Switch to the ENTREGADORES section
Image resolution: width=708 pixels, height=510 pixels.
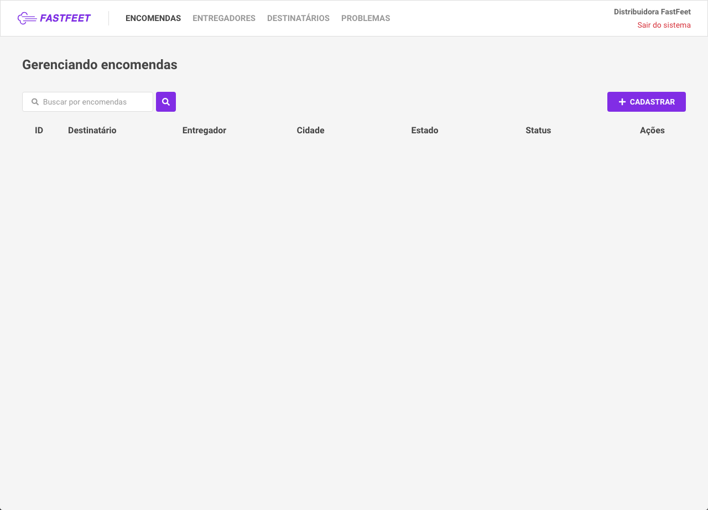click(x=224, y=18)
